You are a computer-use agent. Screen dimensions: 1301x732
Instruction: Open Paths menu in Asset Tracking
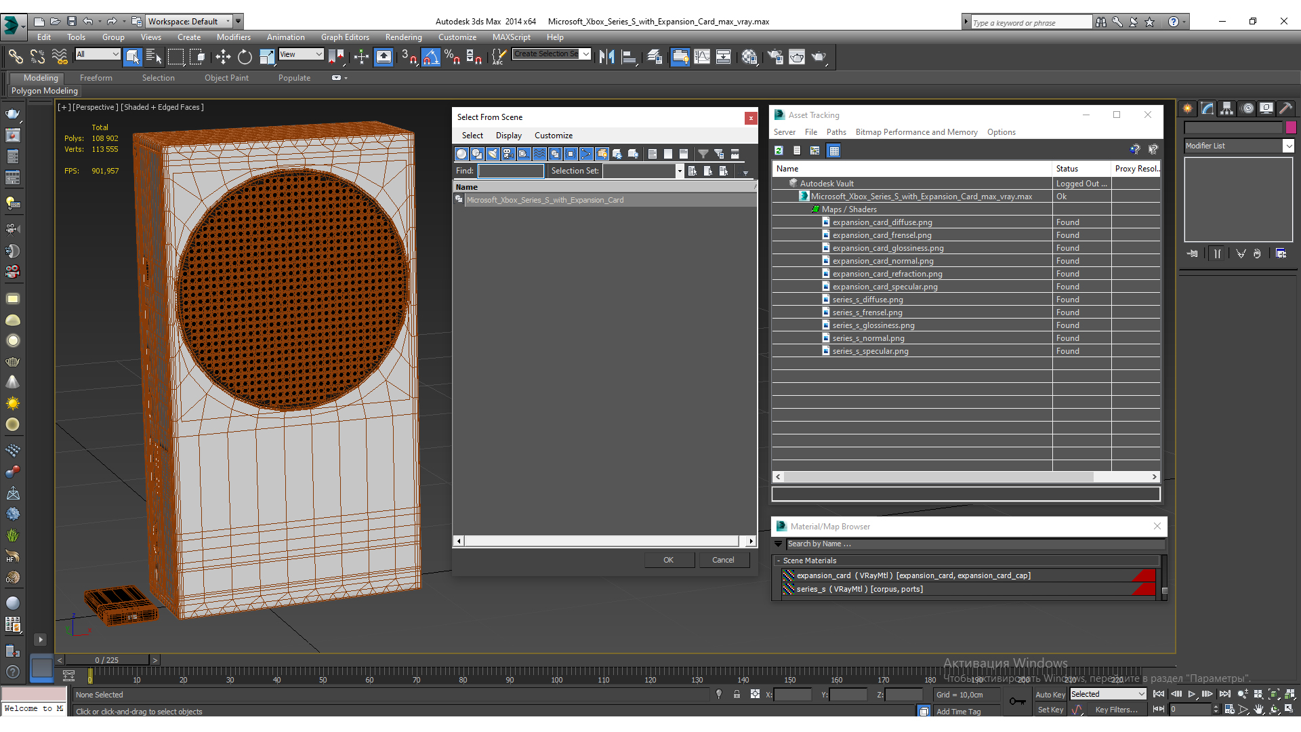pos(836,132)
